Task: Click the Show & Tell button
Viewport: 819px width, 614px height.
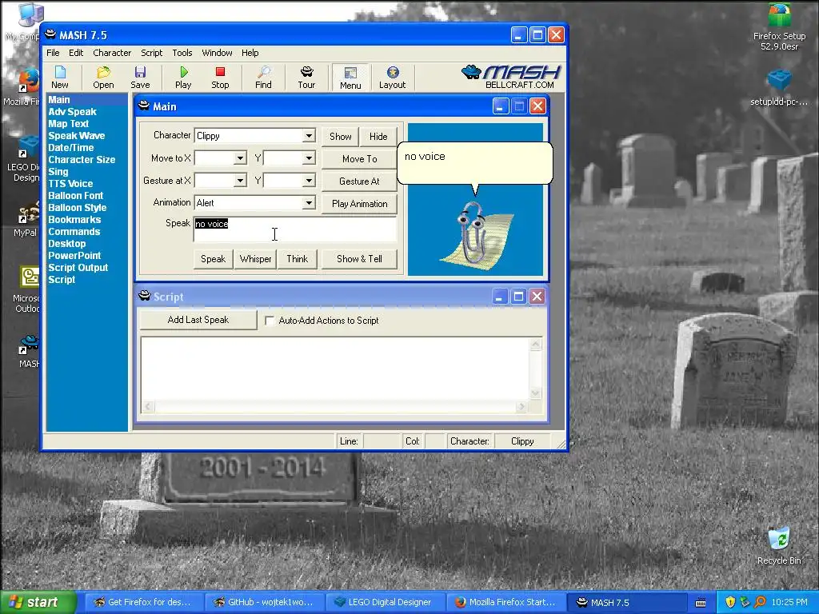Action: click(359, 259)
